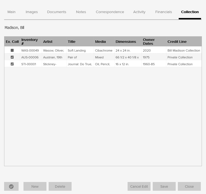Uncheck Ex. Coll checkbox for AUS-00006
Screen dimensions: 206x194
tap(12, 57)
